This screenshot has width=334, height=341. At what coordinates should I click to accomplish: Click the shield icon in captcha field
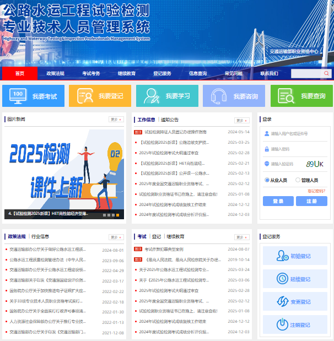267,164
